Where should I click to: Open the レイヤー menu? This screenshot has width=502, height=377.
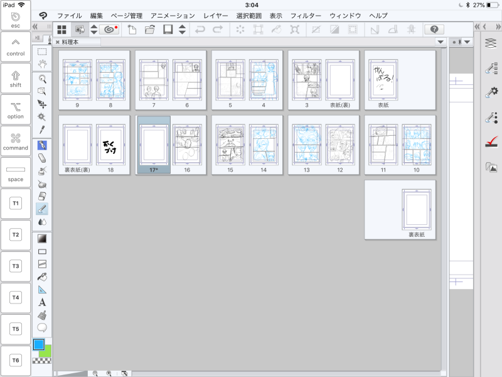click(215, 16)
